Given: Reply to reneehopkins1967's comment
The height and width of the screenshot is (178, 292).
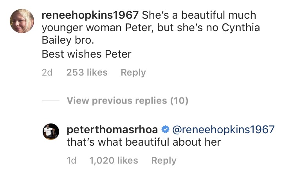Looking at the screenshot, I should coord(133,72).
